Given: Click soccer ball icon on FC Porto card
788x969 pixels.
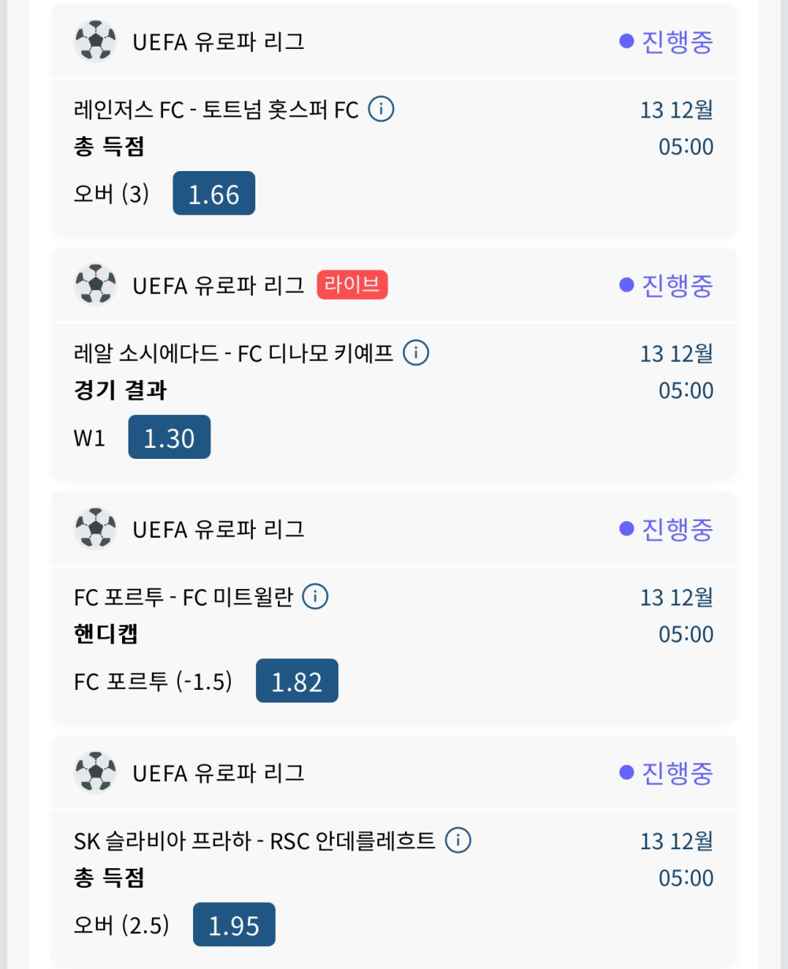Looking at the screenshot, I should pyautogui.click(x=95, y=528).
